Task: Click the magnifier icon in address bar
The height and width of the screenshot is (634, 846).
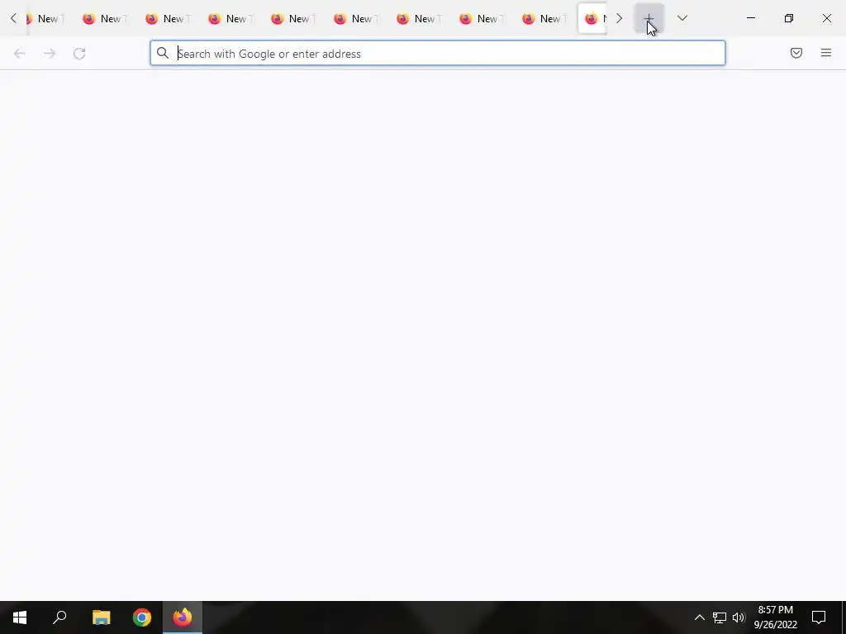Action: pyautogui.click(x=163, y=53)
